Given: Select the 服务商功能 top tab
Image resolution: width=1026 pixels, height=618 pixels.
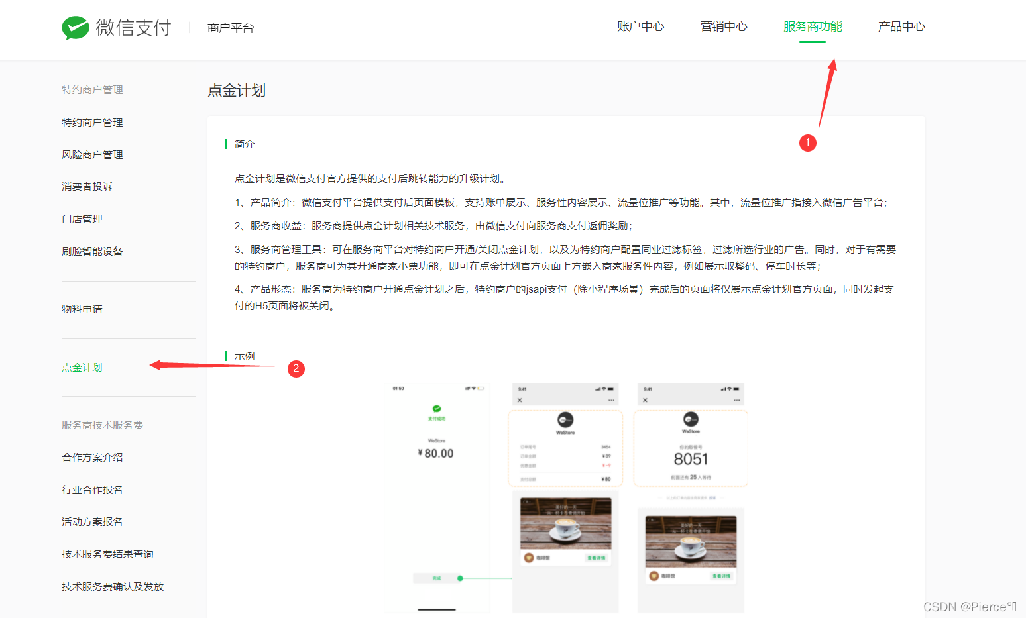Looking at the screenshot, I should click(813, 26).
